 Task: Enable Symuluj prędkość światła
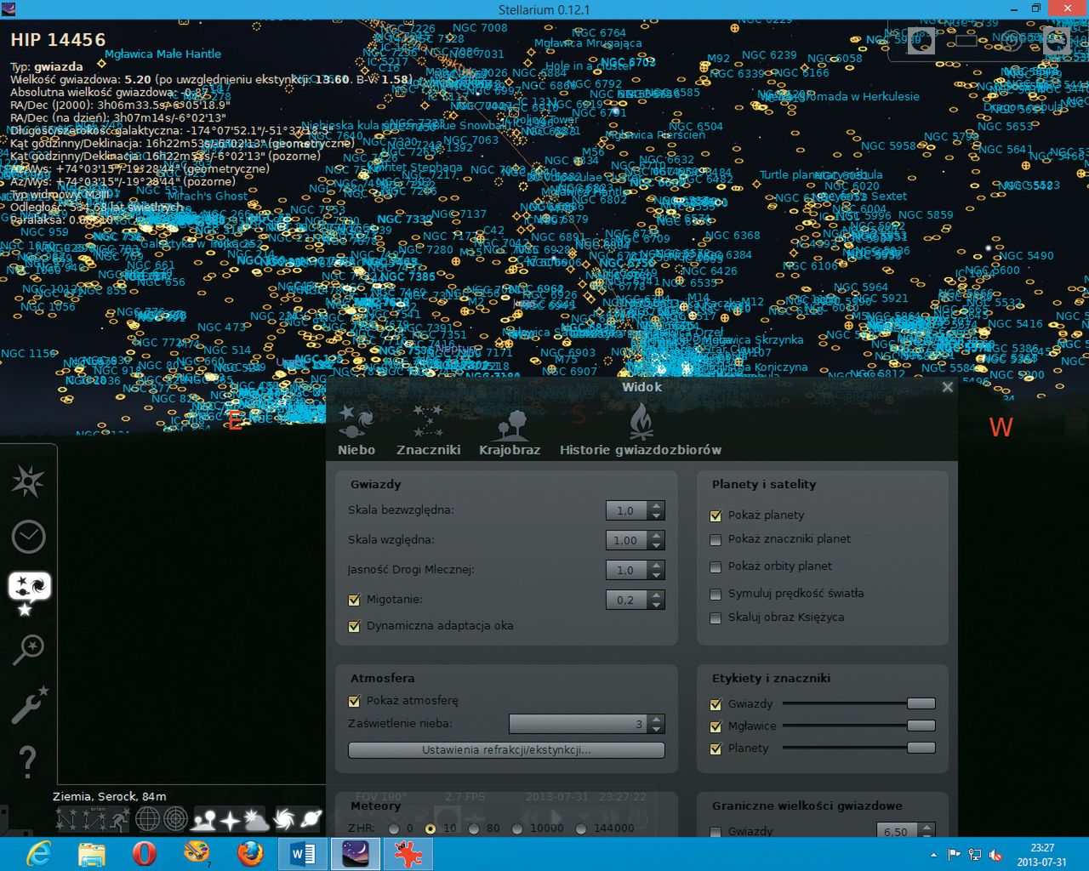[x=716, y=594]
